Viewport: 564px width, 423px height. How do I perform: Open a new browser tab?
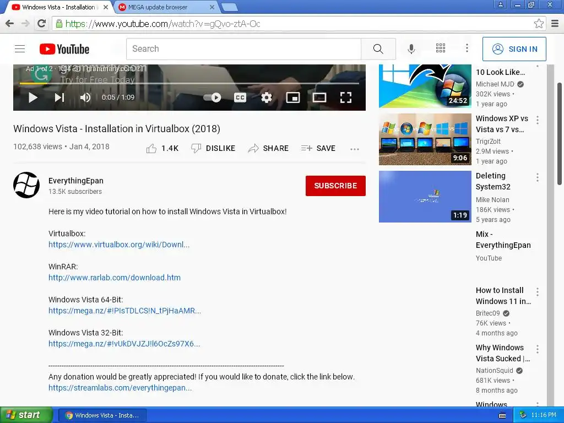(x=229, y=7)
